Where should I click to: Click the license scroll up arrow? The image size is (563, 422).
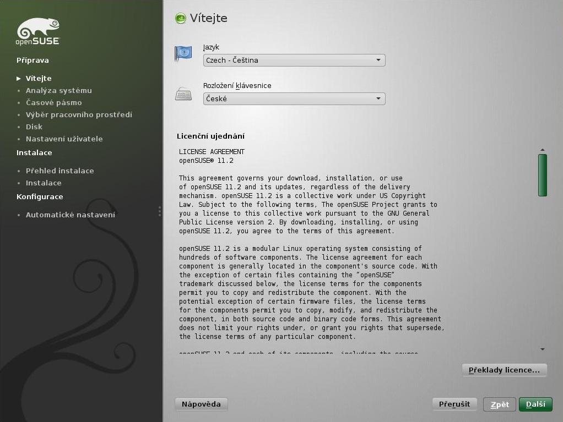pyautogui.click(x=543, y=150)
